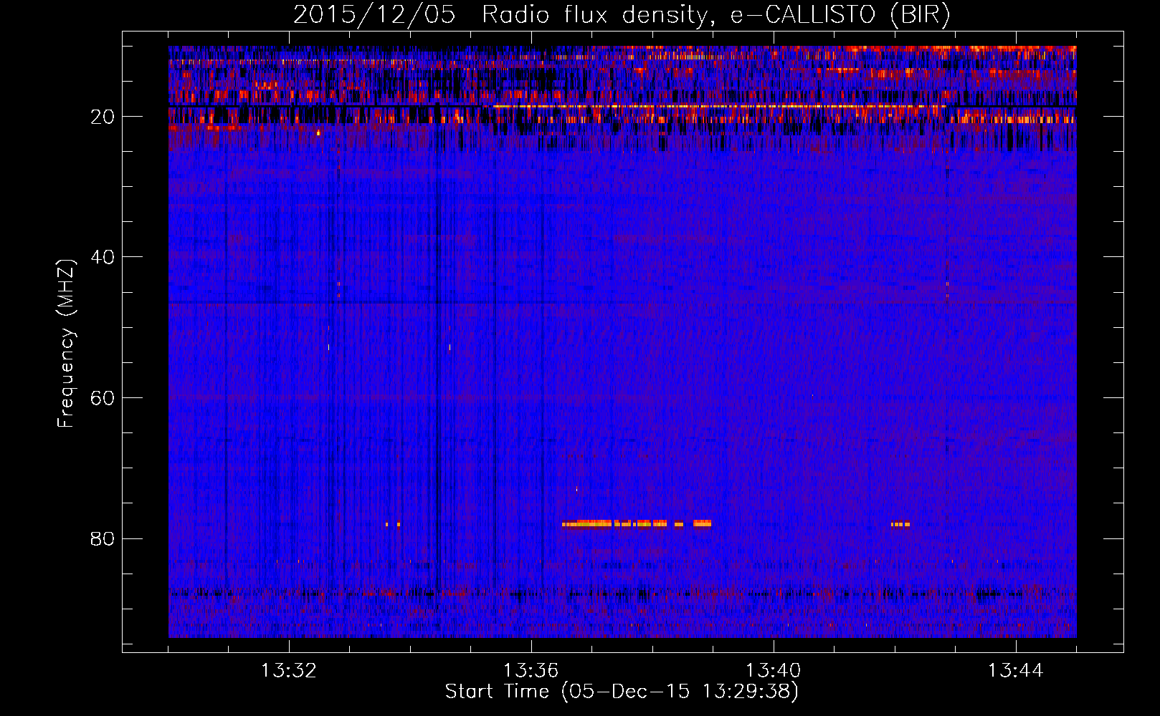
Task: Select the 13:44 time tick label
Action: point(1015,671)
